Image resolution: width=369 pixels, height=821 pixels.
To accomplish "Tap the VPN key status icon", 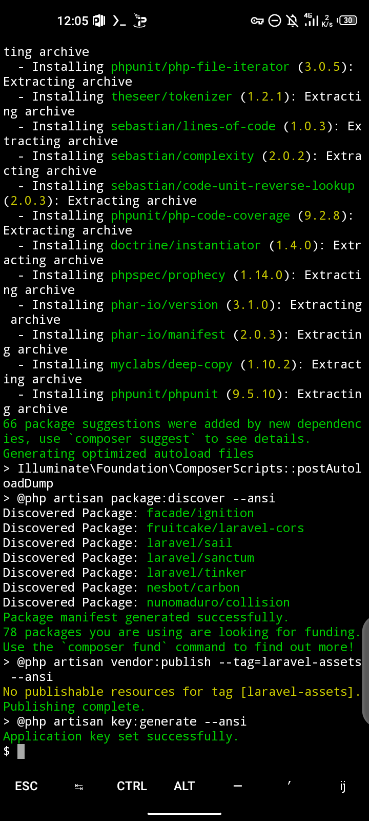I will click(x=257, y=21).
